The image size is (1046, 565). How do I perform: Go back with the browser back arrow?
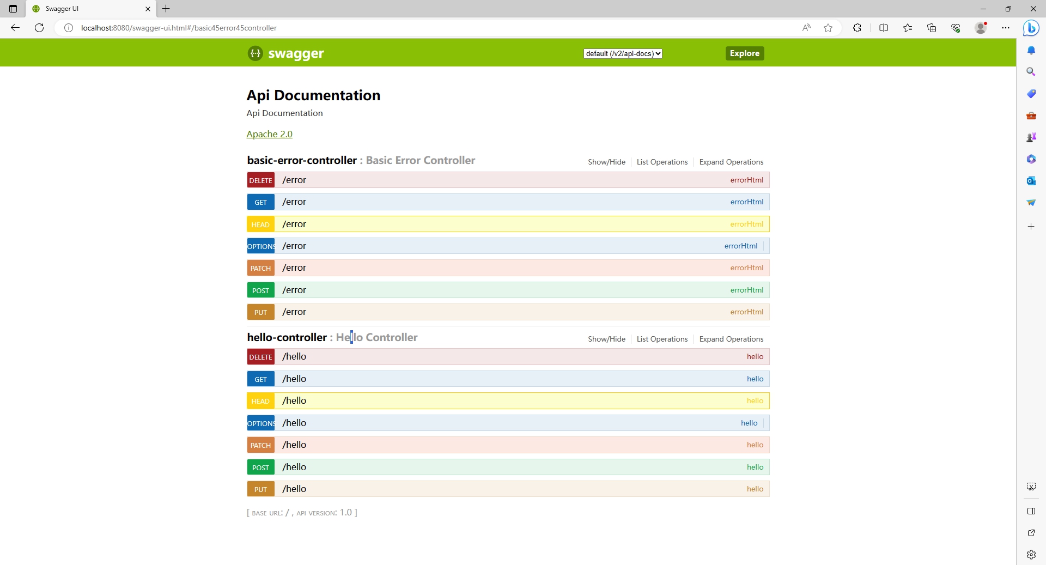coord(15,28)
